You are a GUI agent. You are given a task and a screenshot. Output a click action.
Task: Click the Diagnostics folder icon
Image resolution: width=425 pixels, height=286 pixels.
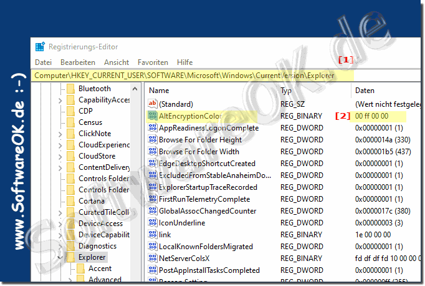pos(71,246)
